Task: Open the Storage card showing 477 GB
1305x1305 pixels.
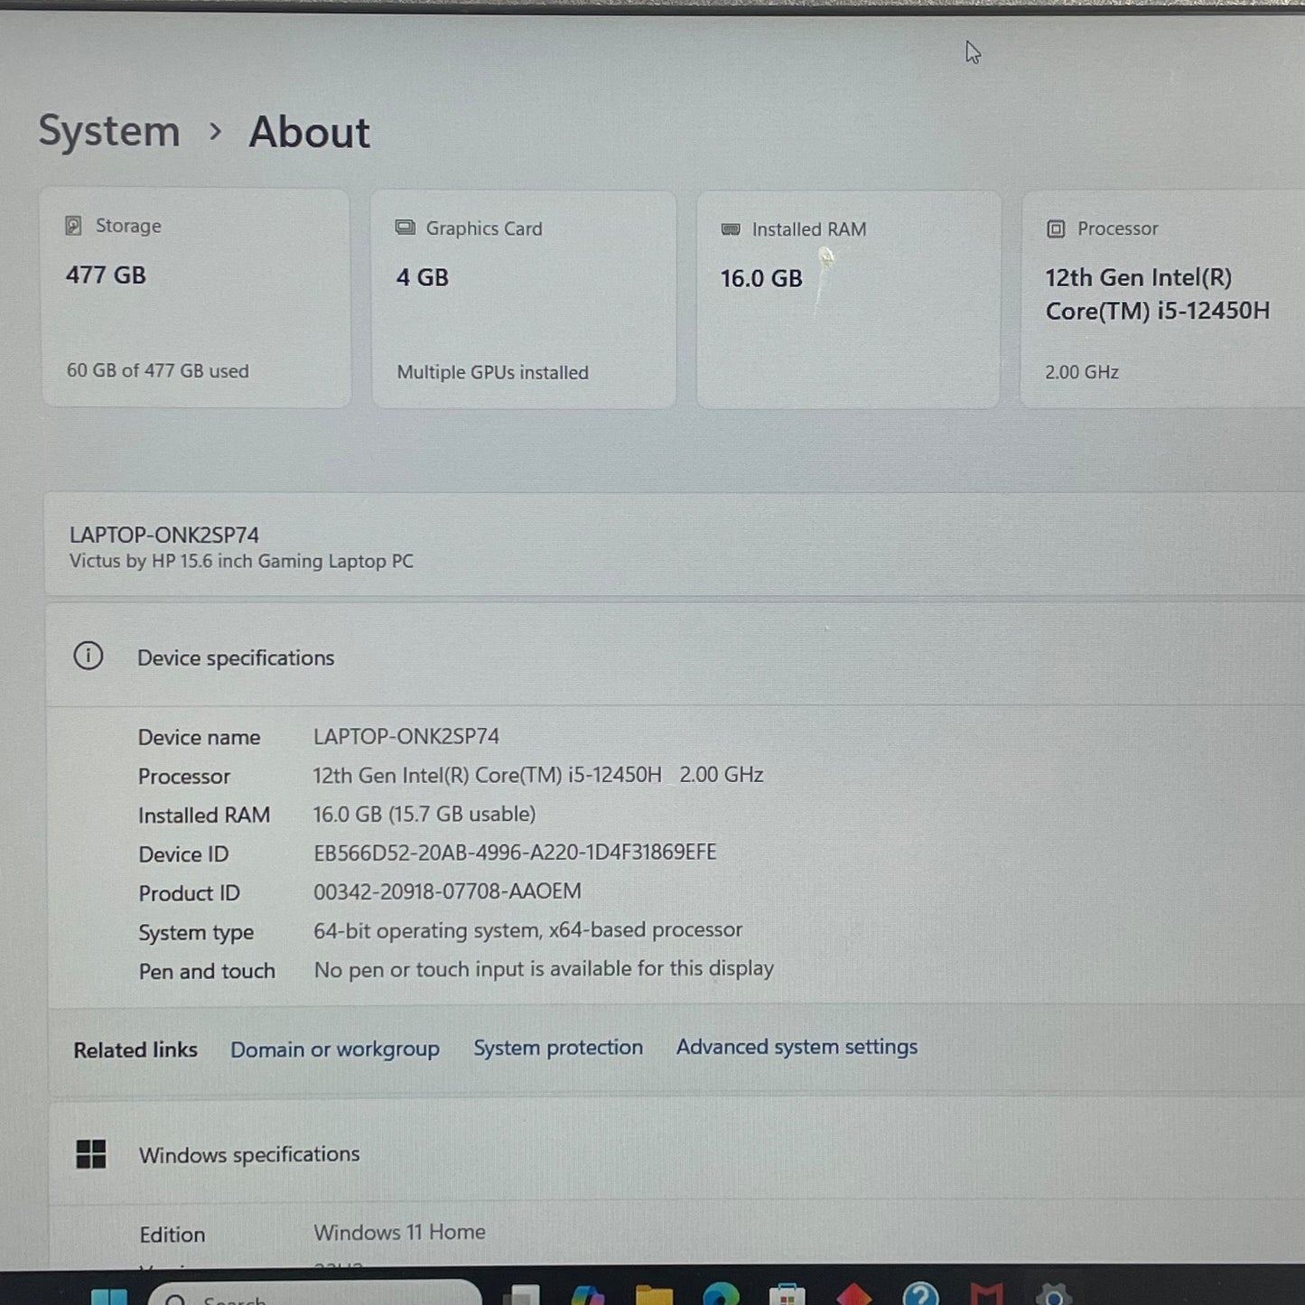Action: (196, 298)
